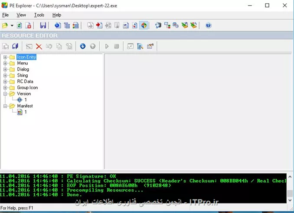
Task: Launch the disassembler toolbar icon
Action: tap(158, 25)
